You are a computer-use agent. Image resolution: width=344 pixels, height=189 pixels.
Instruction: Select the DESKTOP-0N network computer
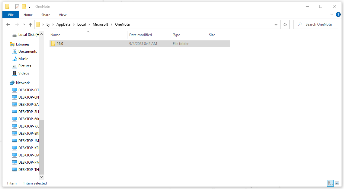pyautogui.click(x=28, y=97)
